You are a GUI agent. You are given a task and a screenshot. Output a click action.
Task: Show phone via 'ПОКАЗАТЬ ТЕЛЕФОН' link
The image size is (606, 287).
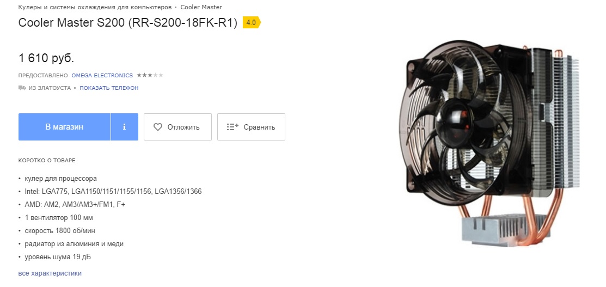pos(109,88)
